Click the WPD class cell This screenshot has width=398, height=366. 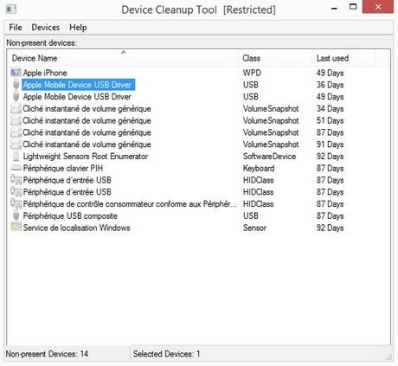(252, 73)
